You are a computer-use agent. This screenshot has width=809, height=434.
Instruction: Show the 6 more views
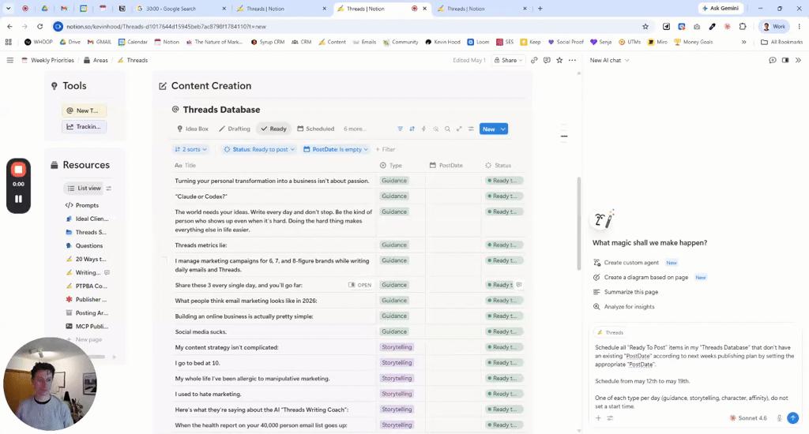pyautogui.click(x=355, y=129)
